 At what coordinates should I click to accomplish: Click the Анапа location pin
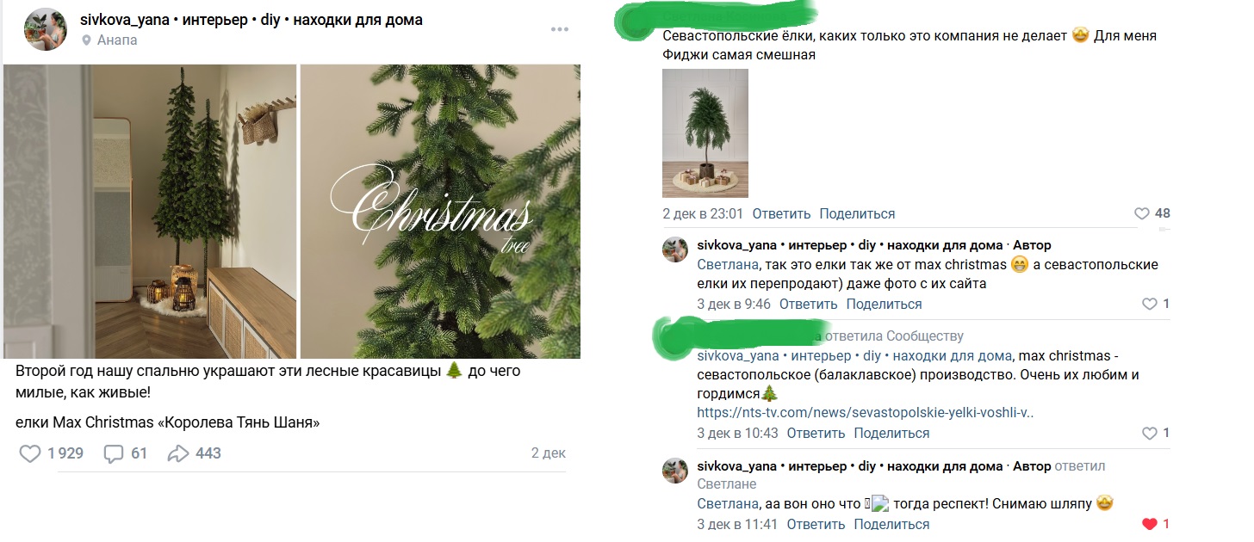86,40
